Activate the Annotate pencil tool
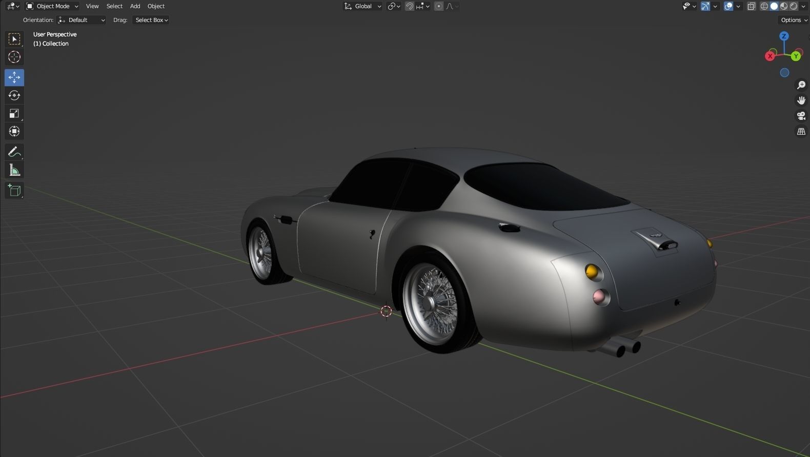Viewport: 810px width, 457px height. click(14, 152)
